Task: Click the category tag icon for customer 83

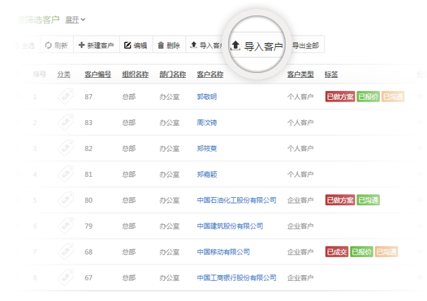Action: click(x=66, y=123)
